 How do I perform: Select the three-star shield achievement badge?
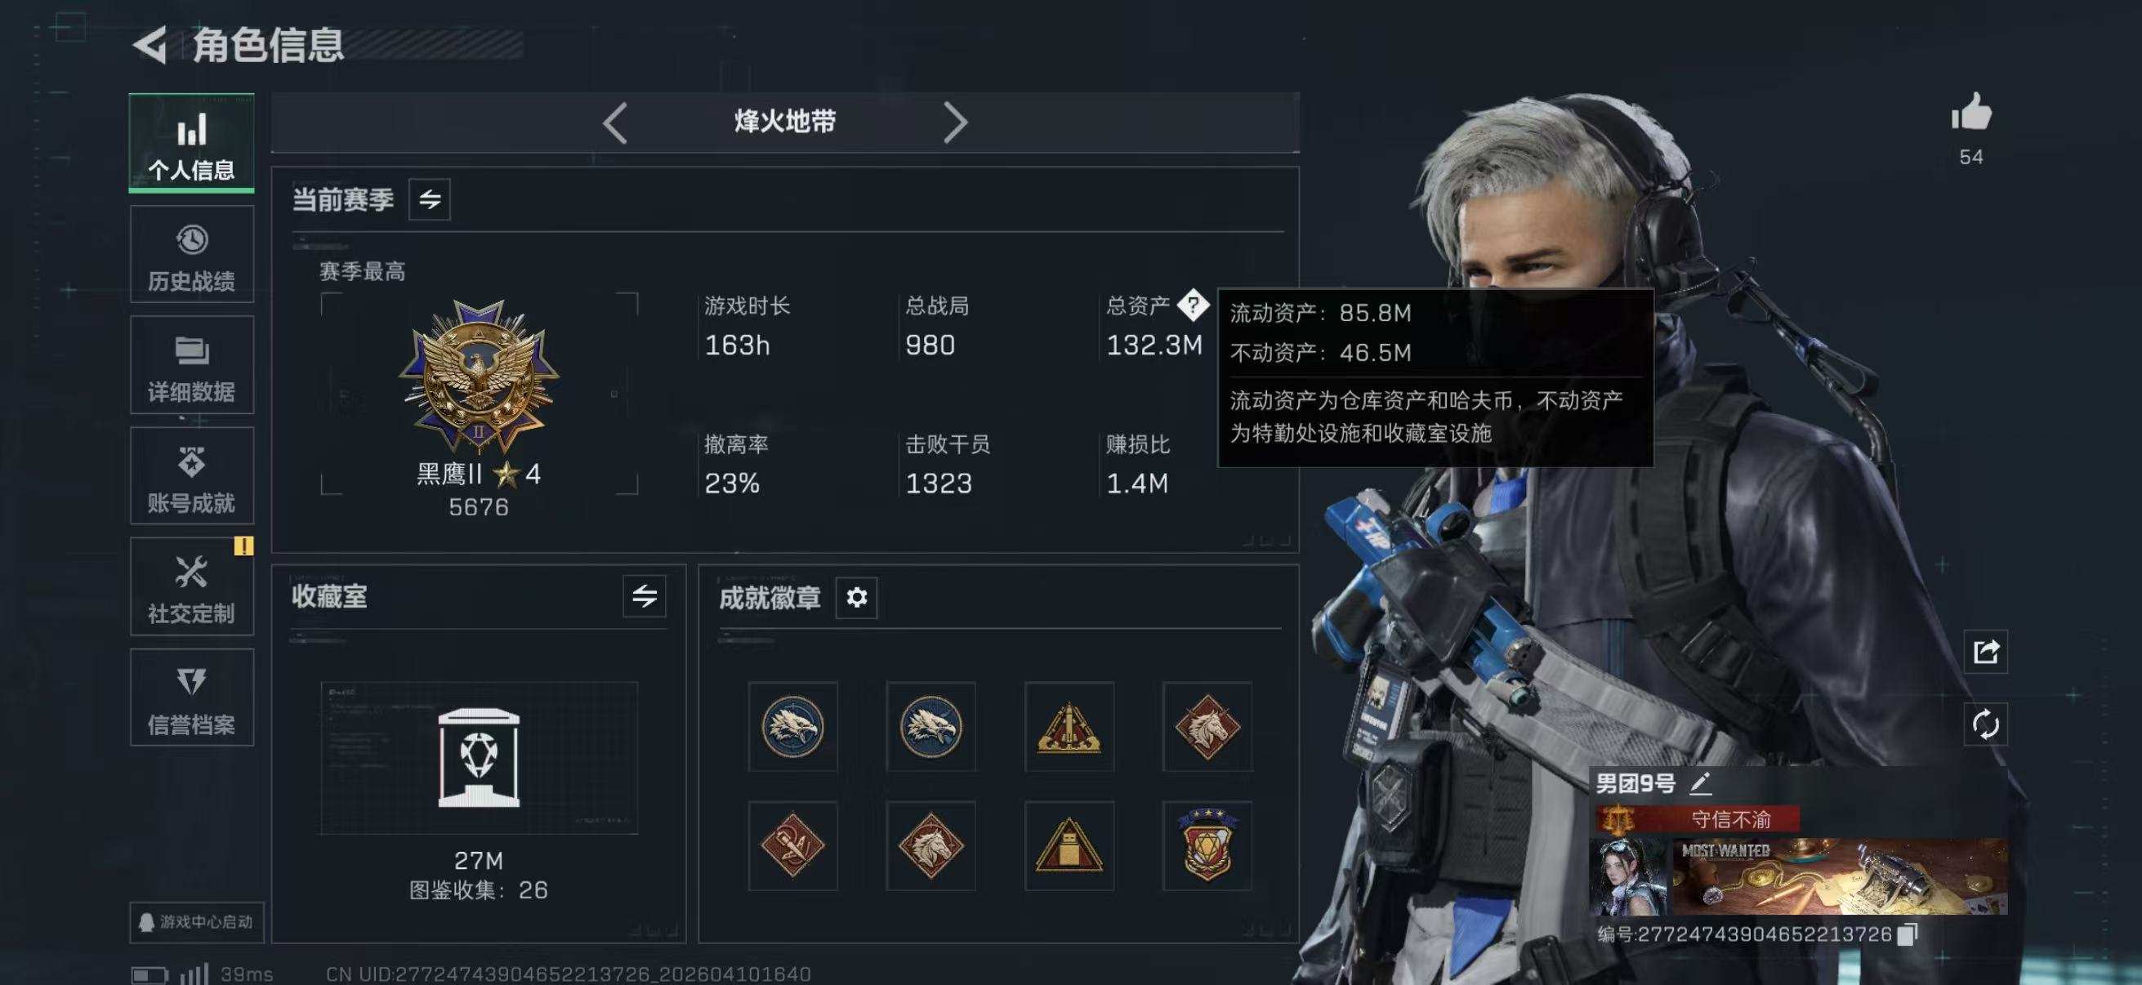pos(1207,845)
